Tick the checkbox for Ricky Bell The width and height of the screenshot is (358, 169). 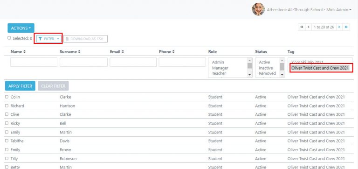pos(7,123)
